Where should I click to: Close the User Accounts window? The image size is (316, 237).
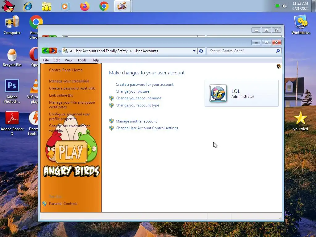pos(276,42)
